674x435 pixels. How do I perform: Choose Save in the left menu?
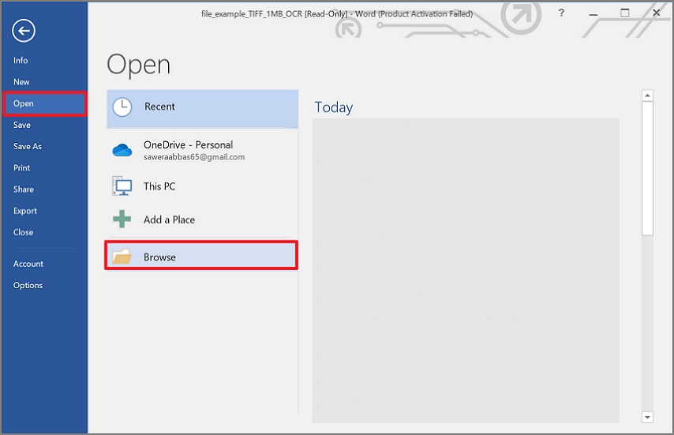22,125
